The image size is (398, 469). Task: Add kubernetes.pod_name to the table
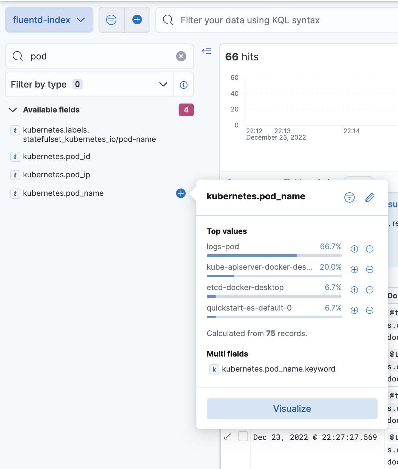[x=181, y=193]
